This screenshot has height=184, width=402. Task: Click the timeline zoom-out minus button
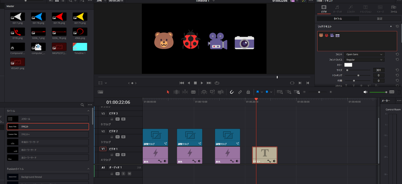(x=305, y=92)
